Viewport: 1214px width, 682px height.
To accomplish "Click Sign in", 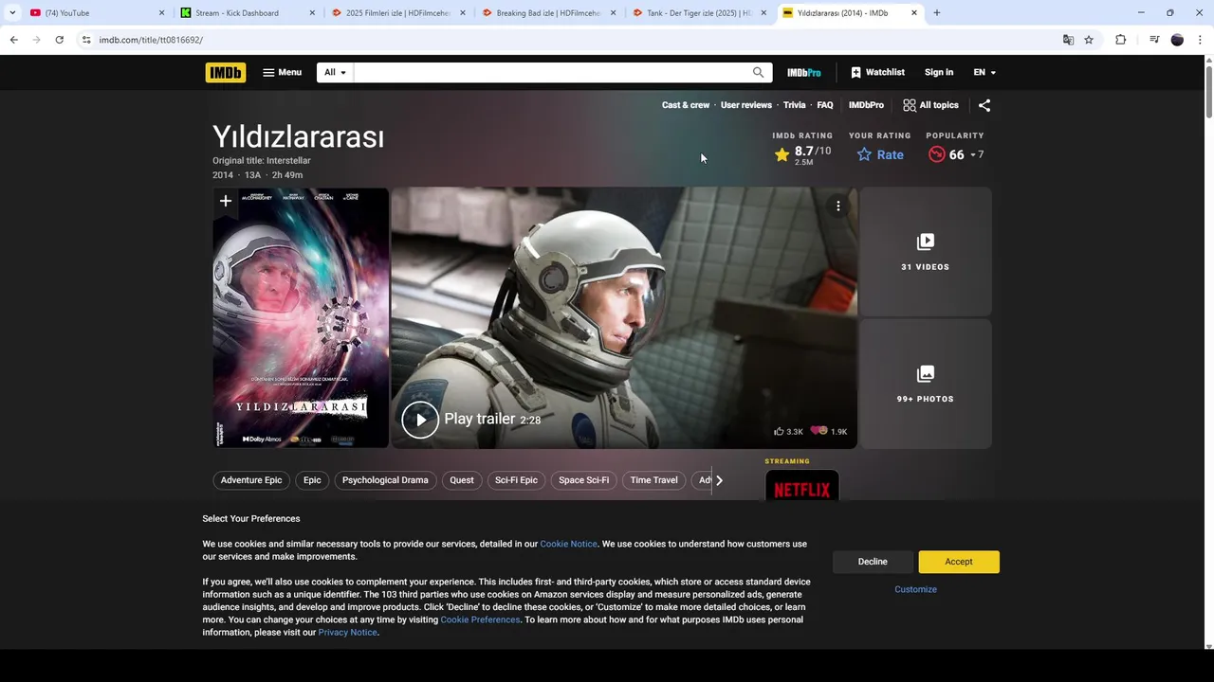I will (x=939, y=72).
